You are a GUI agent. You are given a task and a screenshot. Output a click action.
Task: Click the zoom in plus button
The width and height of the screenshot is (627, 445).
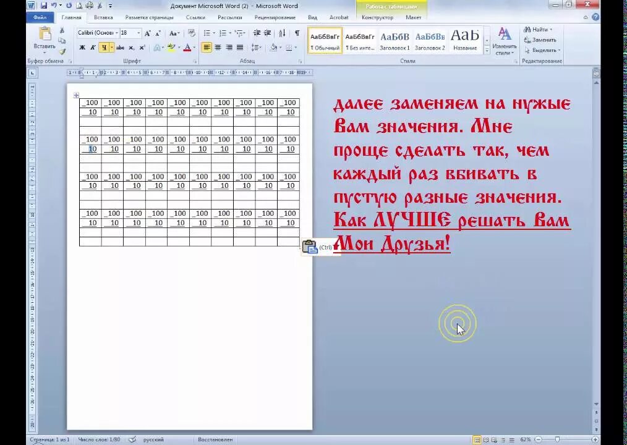[x=595, y=440]
